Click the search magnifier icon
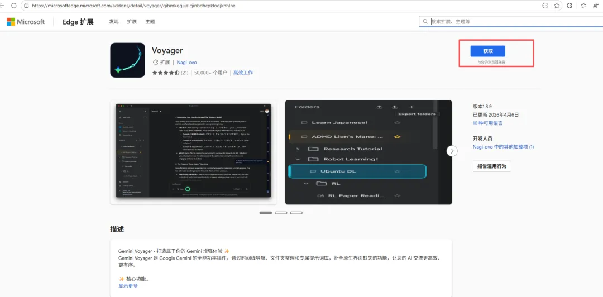 425,22
